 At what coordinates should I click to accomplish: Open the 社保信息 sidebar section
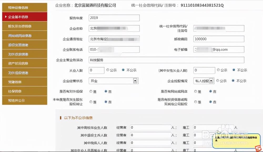[25, 91]
